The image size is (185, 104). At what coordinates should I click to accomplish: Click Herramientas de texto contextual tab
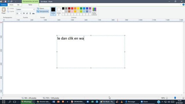(x=30, y=1)
